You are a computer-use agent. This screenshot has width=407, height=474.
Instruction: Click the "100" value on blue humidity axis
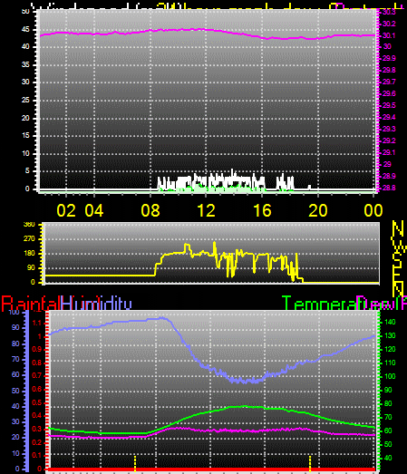coord(14,313)
